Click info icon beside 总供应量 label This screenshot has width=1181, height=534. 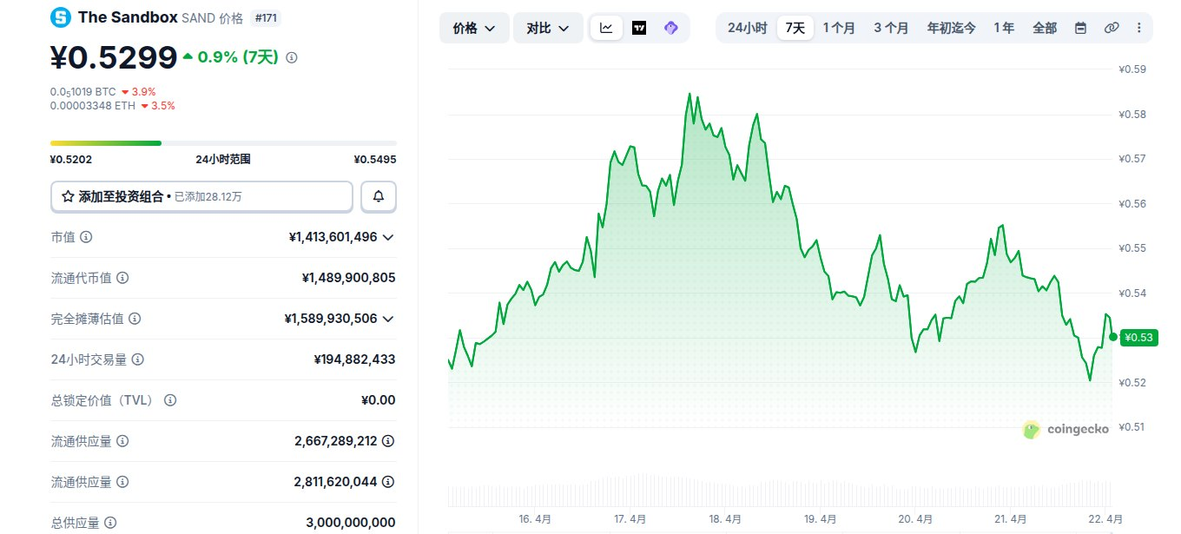click(x=110, y=523)
